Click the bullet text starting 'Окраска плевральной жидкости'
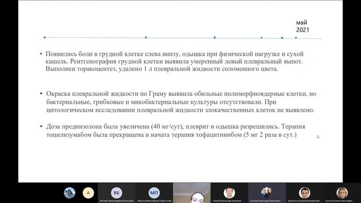Viewport: 361px width, 203px height. click(181, 101)
